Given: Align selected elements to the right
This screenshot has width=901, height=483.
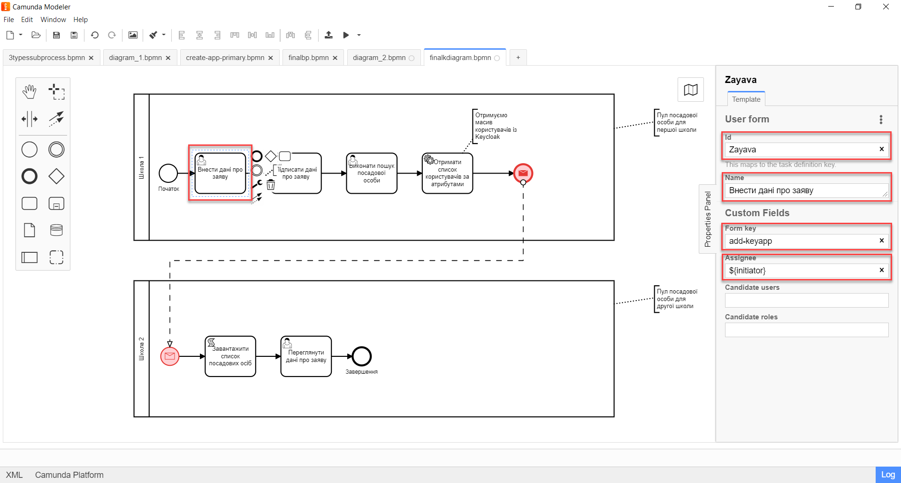Looking at the screenshot, I should [217, 35].
